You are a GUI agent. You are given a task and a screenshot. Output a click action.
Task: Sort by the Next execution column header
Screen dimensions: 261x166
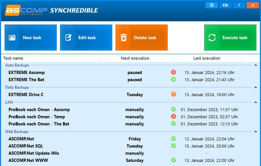[x=135, y=58]
